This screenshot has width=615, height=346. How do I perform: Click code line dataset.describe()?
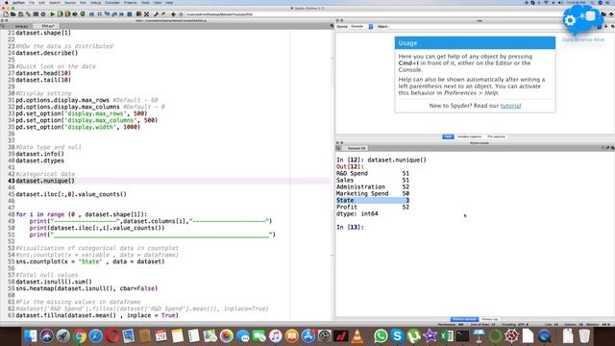47,53
